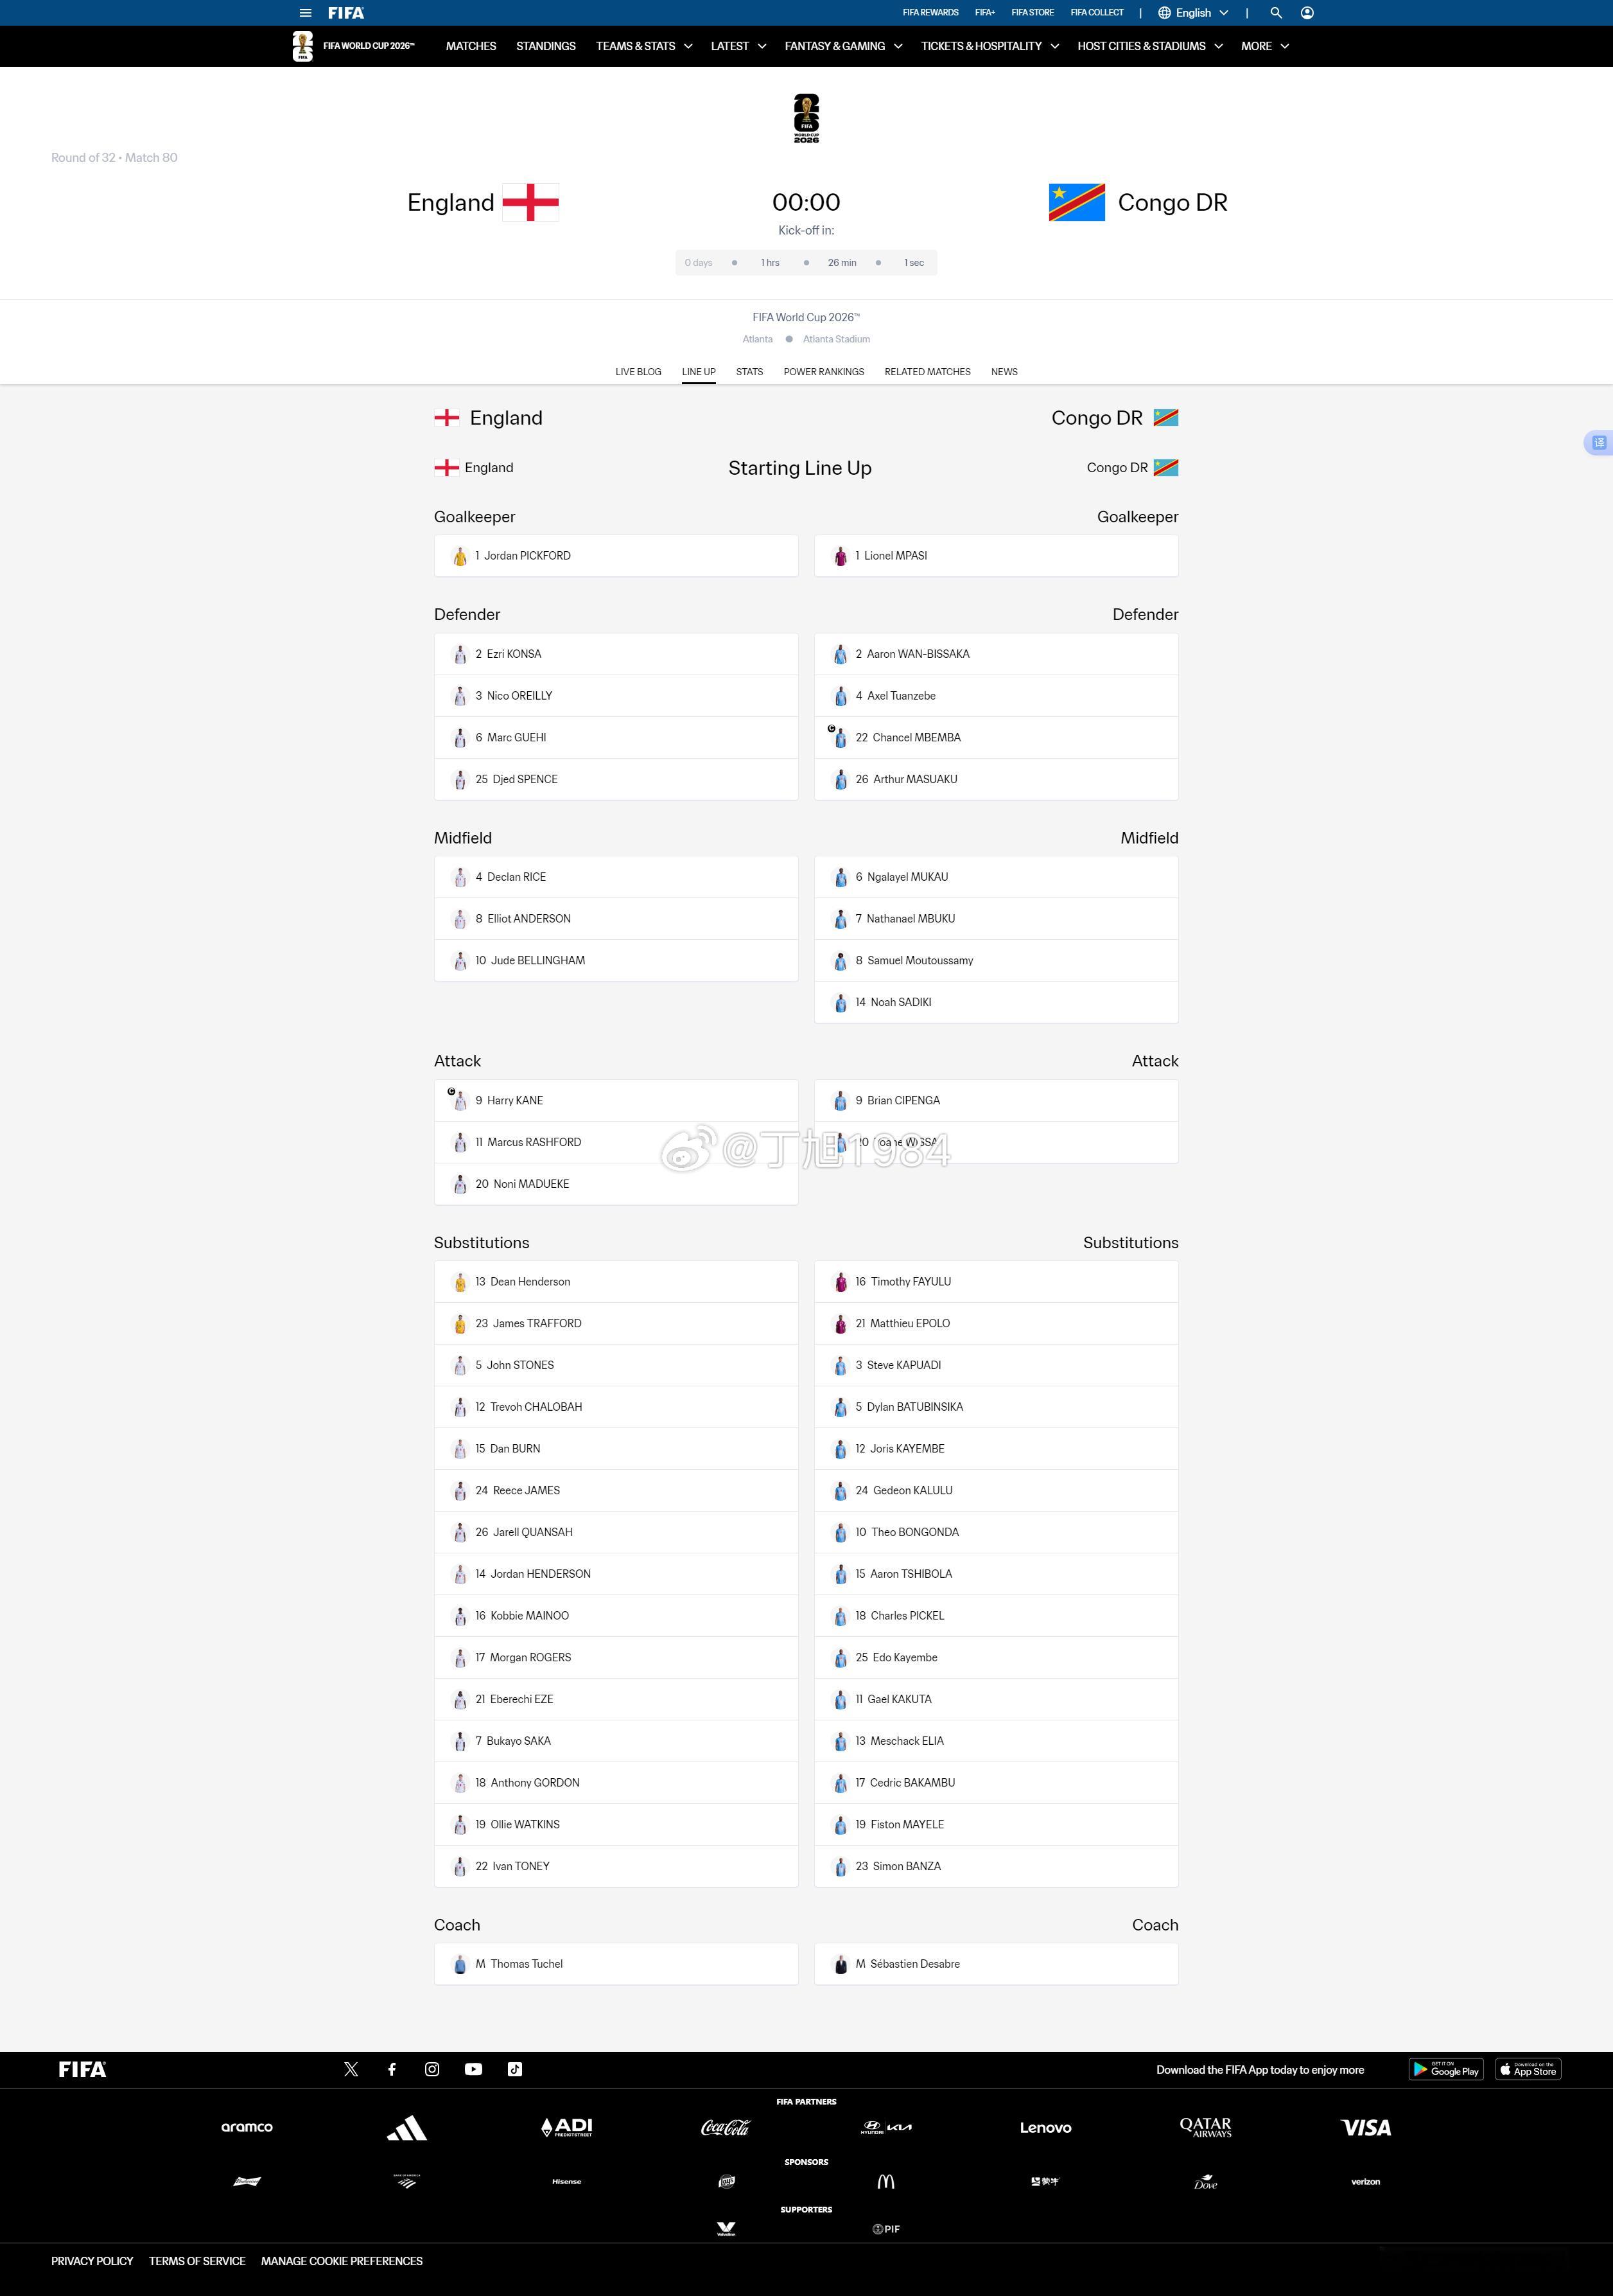Image resolution: width=1613 pixels, height=2296 pixels.
Task: Open the hamburger menu icon
Action: coord(306,13)
